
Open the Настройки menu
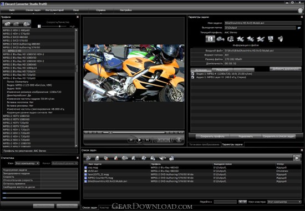(125, 10)
